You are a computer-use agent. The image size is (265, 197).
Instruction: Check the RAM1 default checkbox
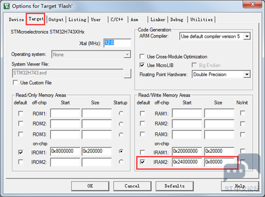[x=142, y=113]
